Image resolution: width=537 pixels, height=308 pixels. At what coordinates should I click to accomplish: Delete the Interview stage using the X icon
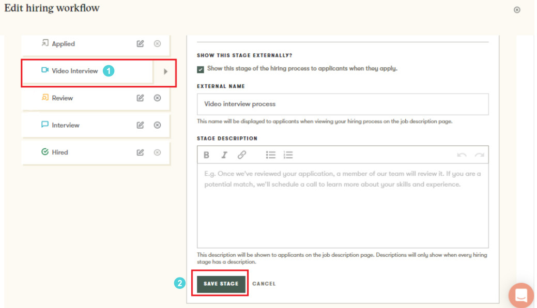pyautogui.click(x=158, y=125)
